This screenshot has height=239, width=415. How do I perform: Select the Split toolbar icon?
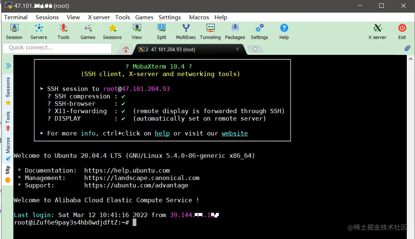[162, 32]
